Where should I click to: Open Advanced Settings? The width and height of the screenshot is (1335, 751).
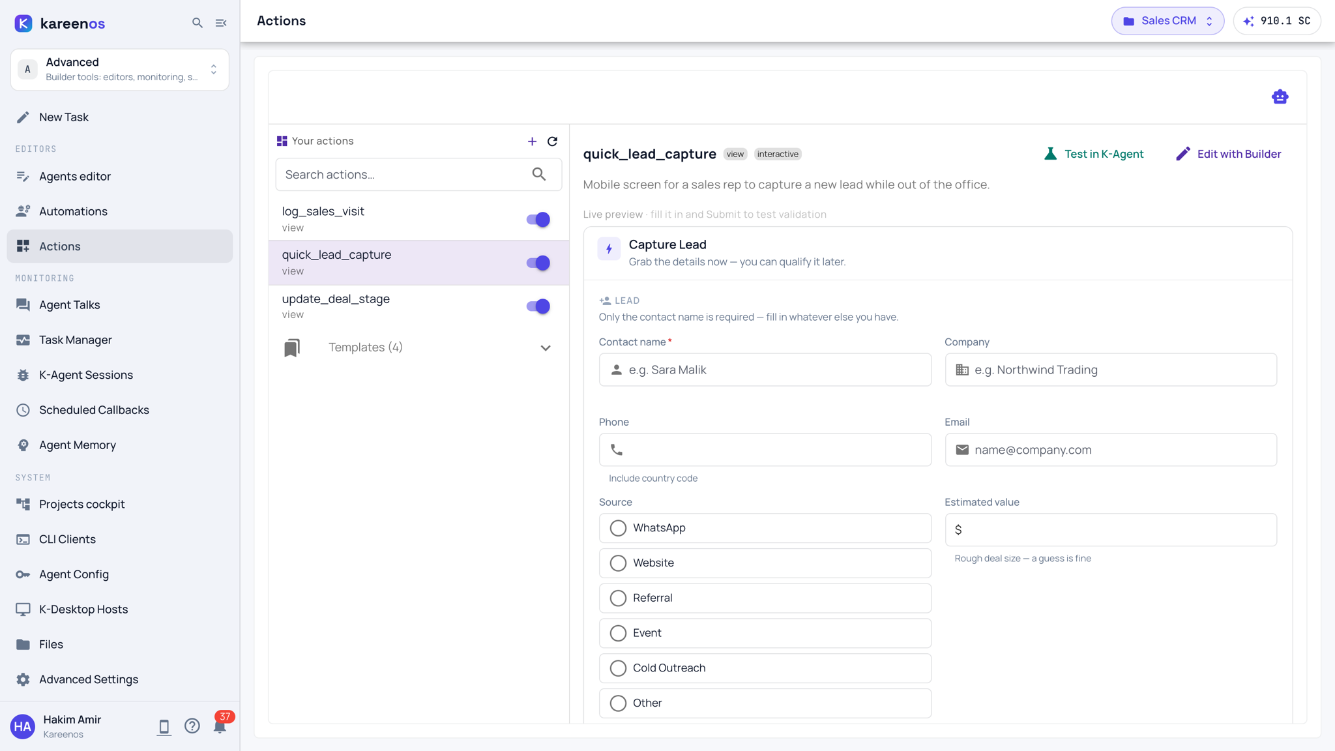(120, 679)
